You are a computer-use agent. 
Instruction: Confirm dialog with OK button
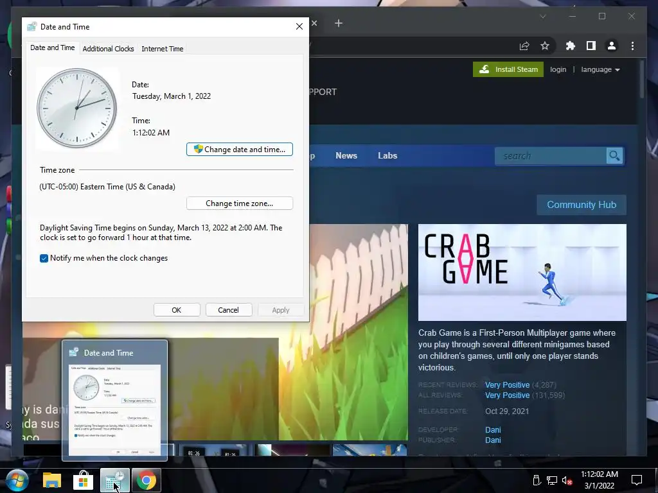pyautogui.click(x=176, y=310)
